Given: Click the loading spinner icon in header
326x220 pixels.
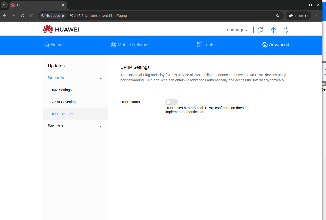Looking at the screenshot, I should [286, 30].
